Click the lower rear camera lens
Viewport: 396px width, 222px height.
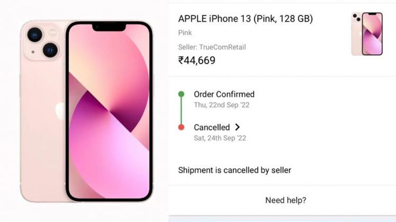click(50, 50)
